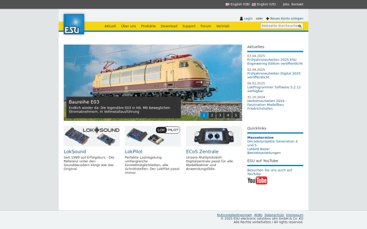
Task: Open Decoderprojekte Generation 4 und 5
Action: (272, 144)
